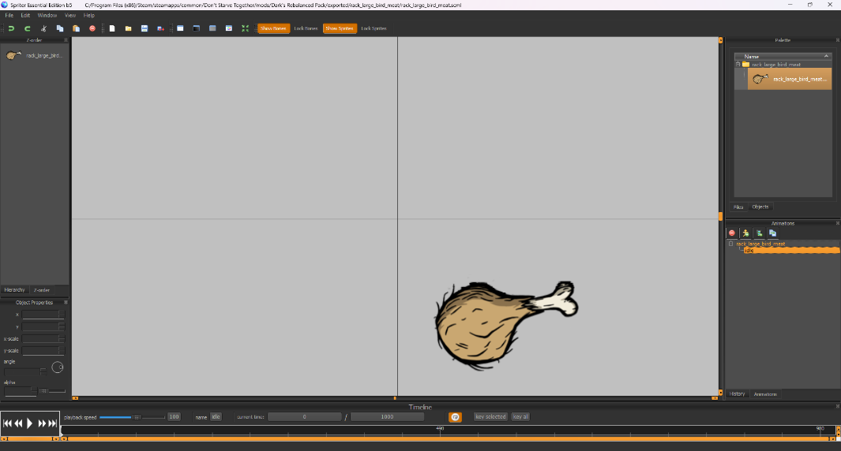Click the new entity icon in Animations panel

[759, 233]
